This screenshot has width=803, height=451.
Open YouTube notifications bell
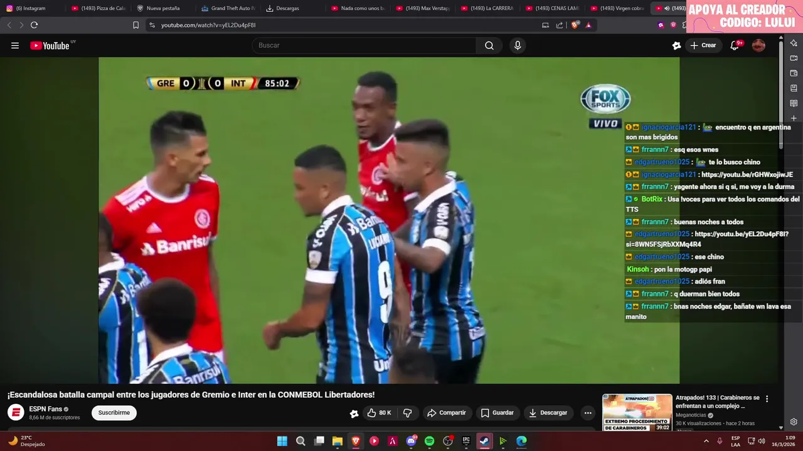point(735,45)
